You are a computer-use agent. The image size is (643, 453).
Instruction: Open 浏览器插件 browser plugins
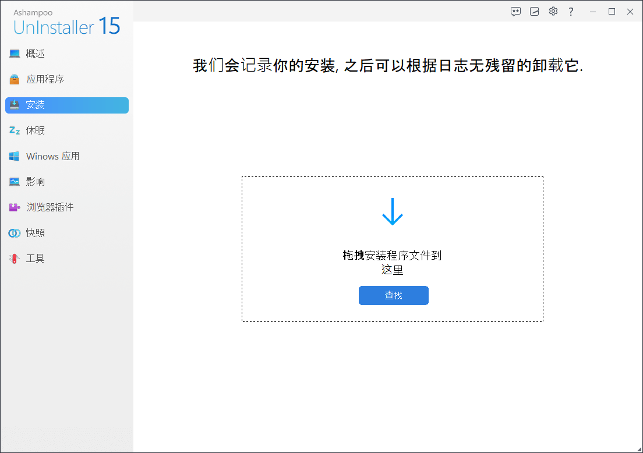[x=67, y=207]
